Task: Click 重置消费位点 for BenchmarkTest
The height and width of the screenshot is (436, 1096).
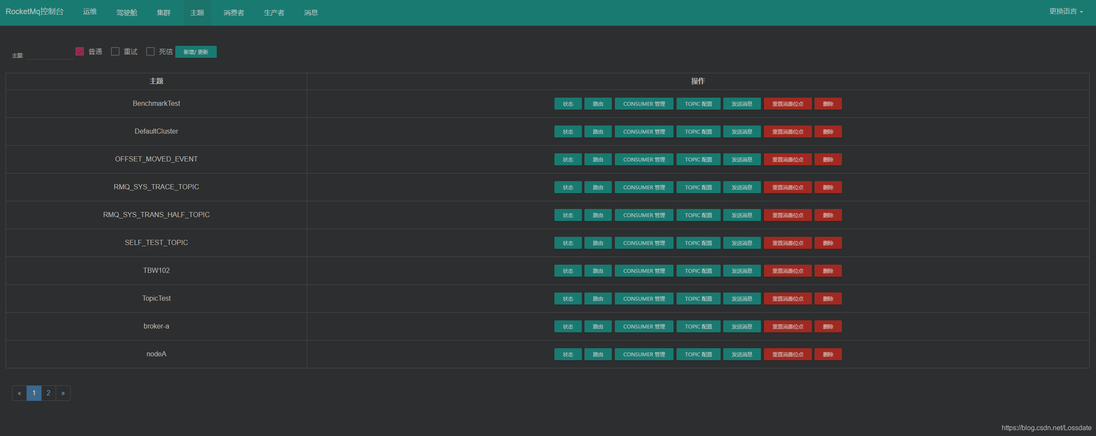Action: click(x=788, y=104)
